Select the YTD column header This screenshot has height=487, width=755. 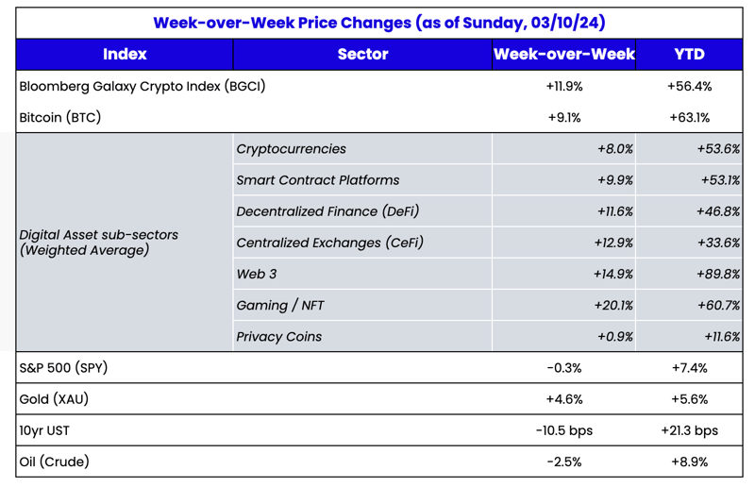point(689,54)
